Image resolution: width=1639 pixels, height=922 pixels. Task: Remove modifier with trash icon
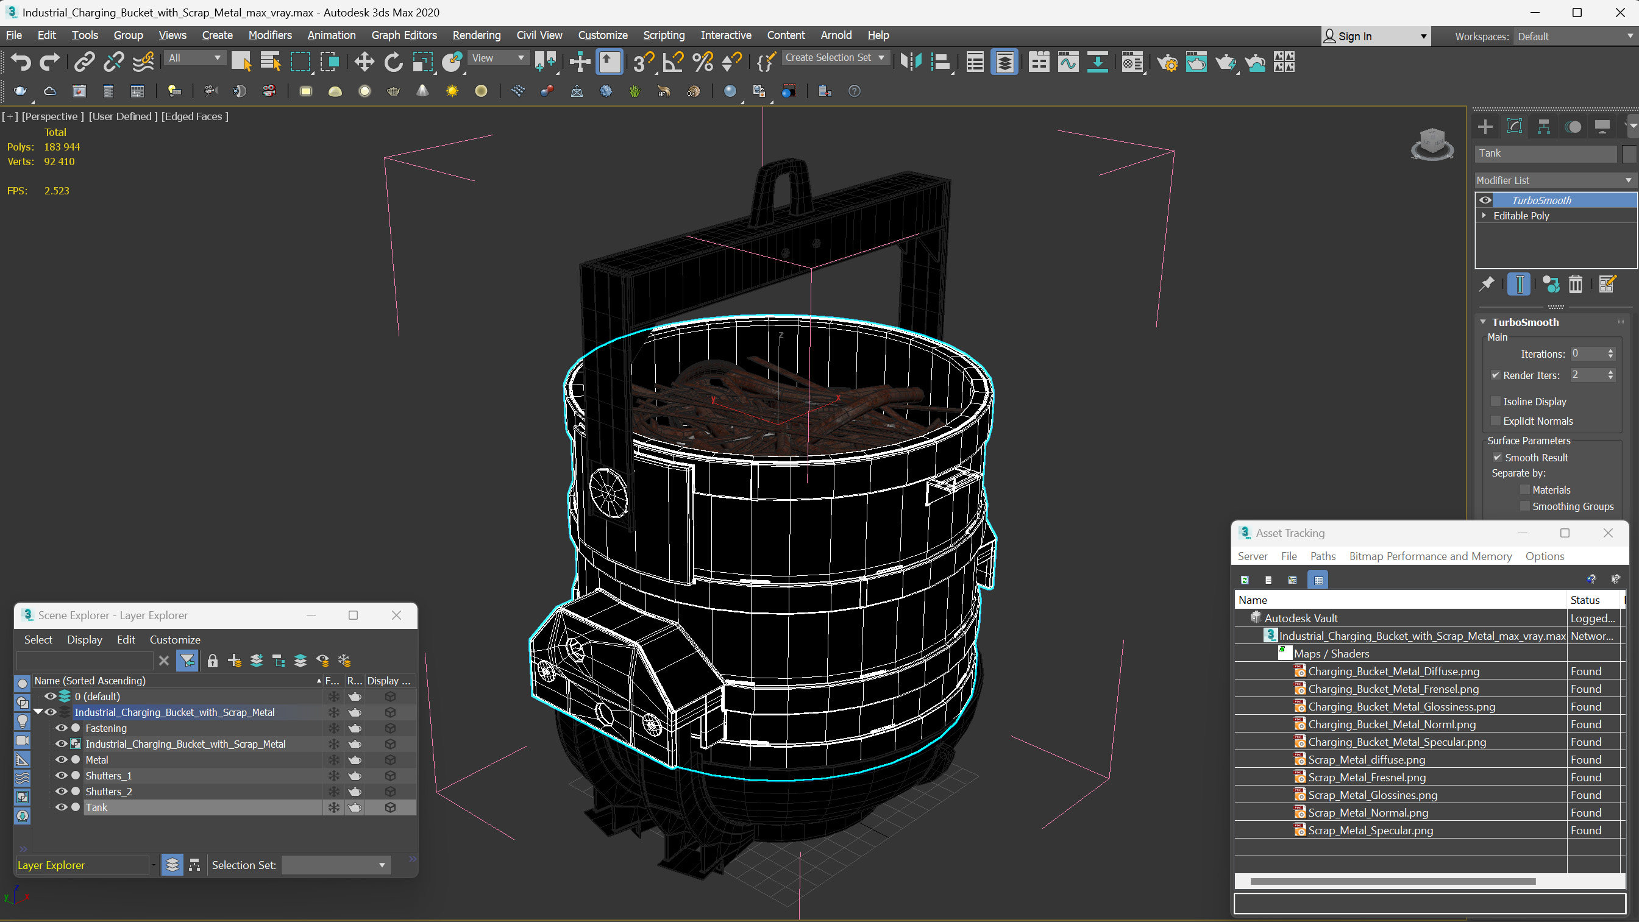[x=1576, y=285]
